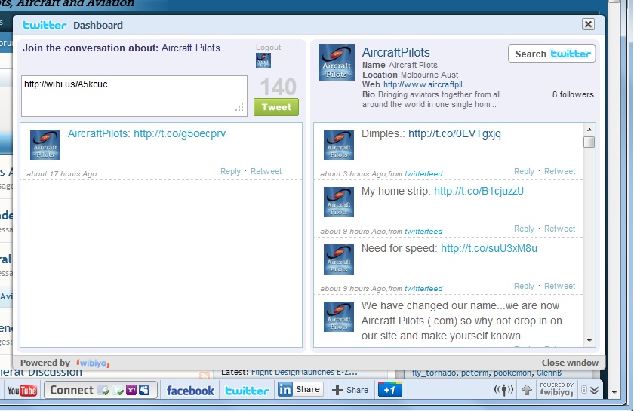Open the facebook toolbar item
The height and width of the screenshot is (411, 634).
(x=190, y=391)
